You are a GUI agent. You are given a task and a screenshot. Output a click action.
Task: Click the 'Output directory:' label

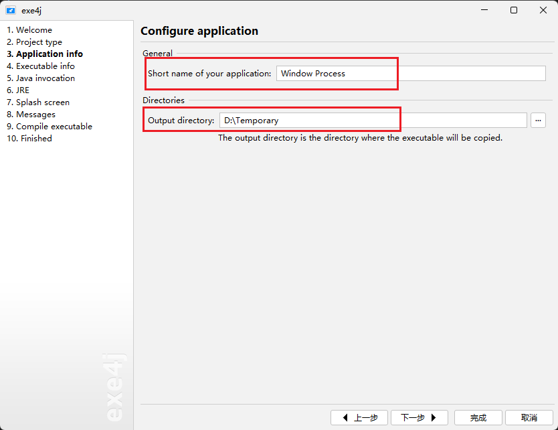coord(181,121)
